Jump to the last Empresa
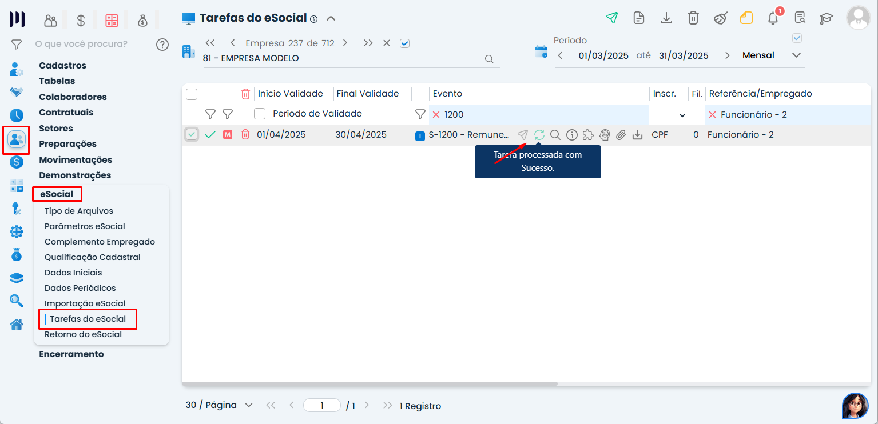Viewport: 878px width, 424px height. (x=368, y=43)
